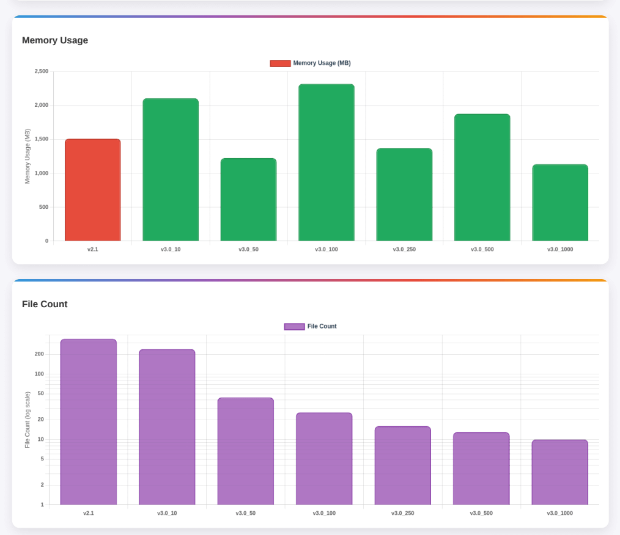Viewport: 620px width, 535px height.
Task: Click the shortest purple bar, v3.0_1000
Action: tap(560, 472)
